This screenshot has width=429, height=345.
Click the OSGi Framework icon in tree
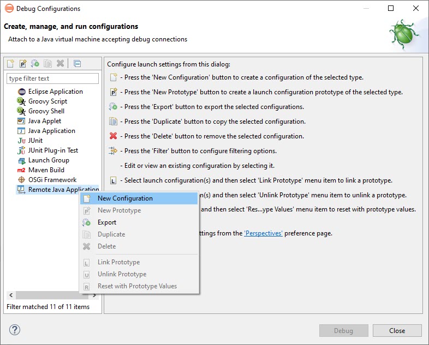tap(21, 180)
